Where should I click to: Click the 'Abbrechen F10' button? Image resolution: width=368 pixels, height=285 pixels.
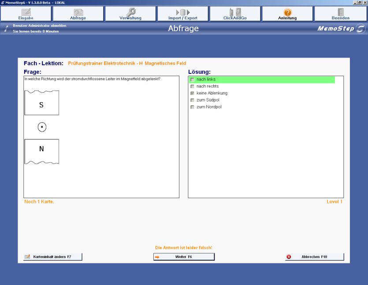(314, 257)
